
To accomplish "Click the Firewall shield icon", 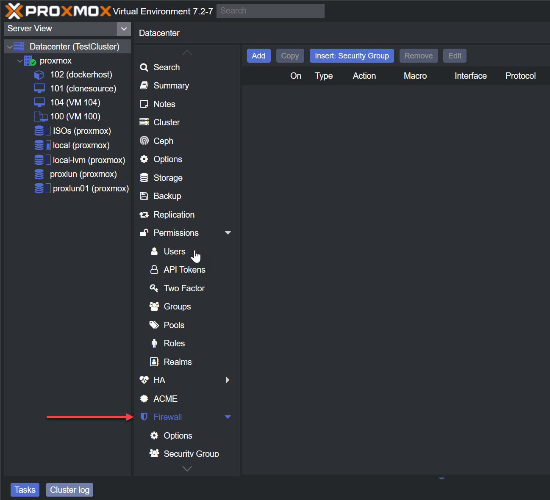I will coord(144,417).
